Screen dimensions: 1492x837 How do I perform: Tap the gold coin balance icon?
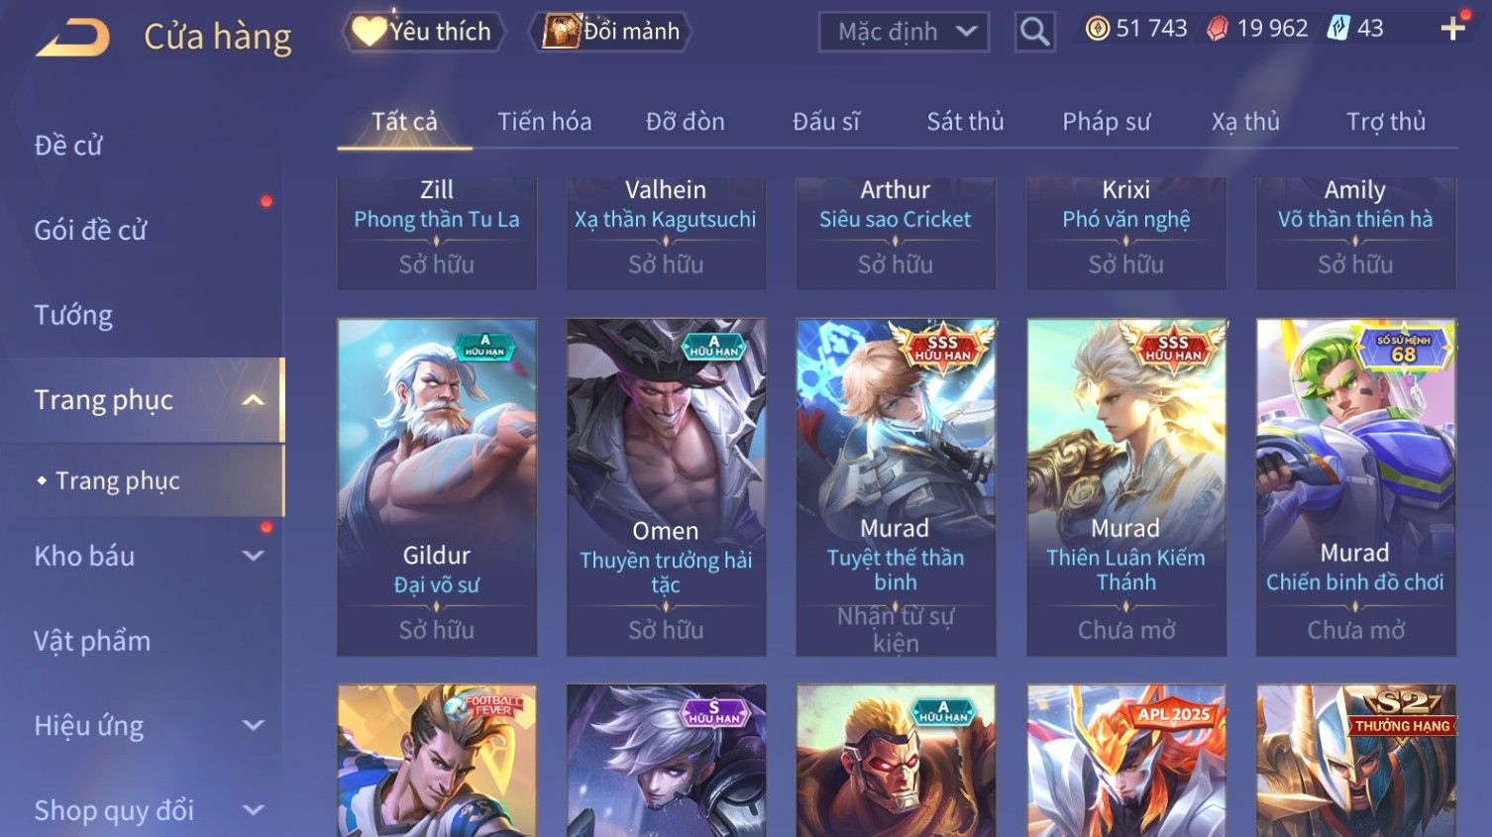point(1097,29)
